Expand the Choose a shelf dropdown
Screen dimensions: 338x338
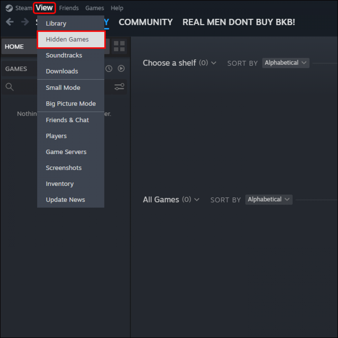click(179, 63)
